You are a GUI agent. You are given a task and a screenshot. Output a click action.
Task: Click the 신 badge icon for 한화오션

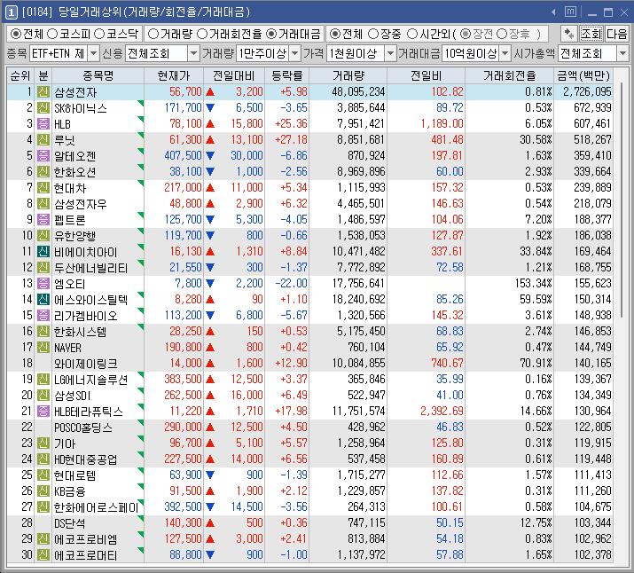(x=43, y=172)
